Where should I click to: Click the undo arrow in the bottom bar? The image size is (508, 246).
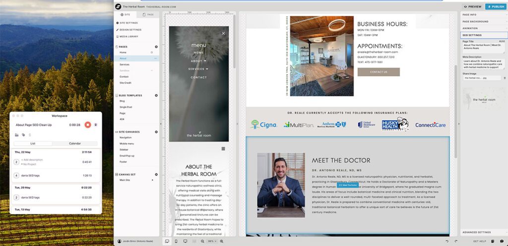tap(447, 241)
